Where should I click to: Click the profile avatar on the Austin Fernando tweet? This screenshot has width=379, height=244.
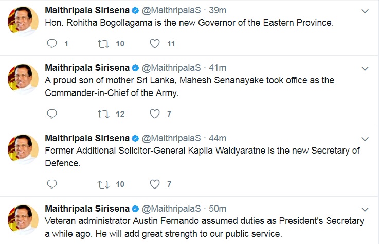pos(23,221)
